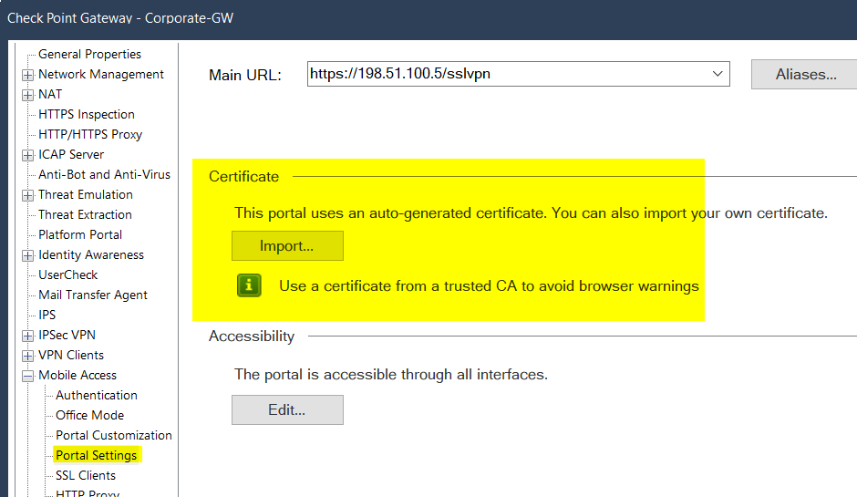Open UserCheck page

pyautogui.click(x=68, y=275)
